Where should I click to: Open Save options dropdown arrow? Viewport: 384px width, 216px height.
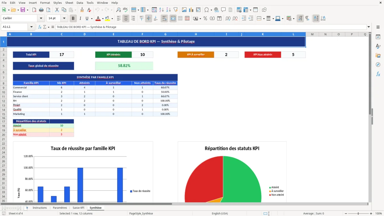click(x=27, y=10)
